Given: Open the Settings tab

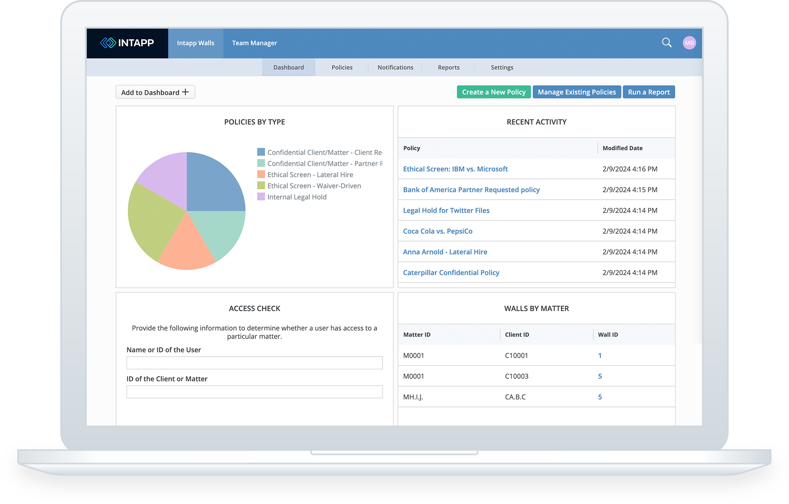Looking at the screenshot, I should tap(502, 67).
